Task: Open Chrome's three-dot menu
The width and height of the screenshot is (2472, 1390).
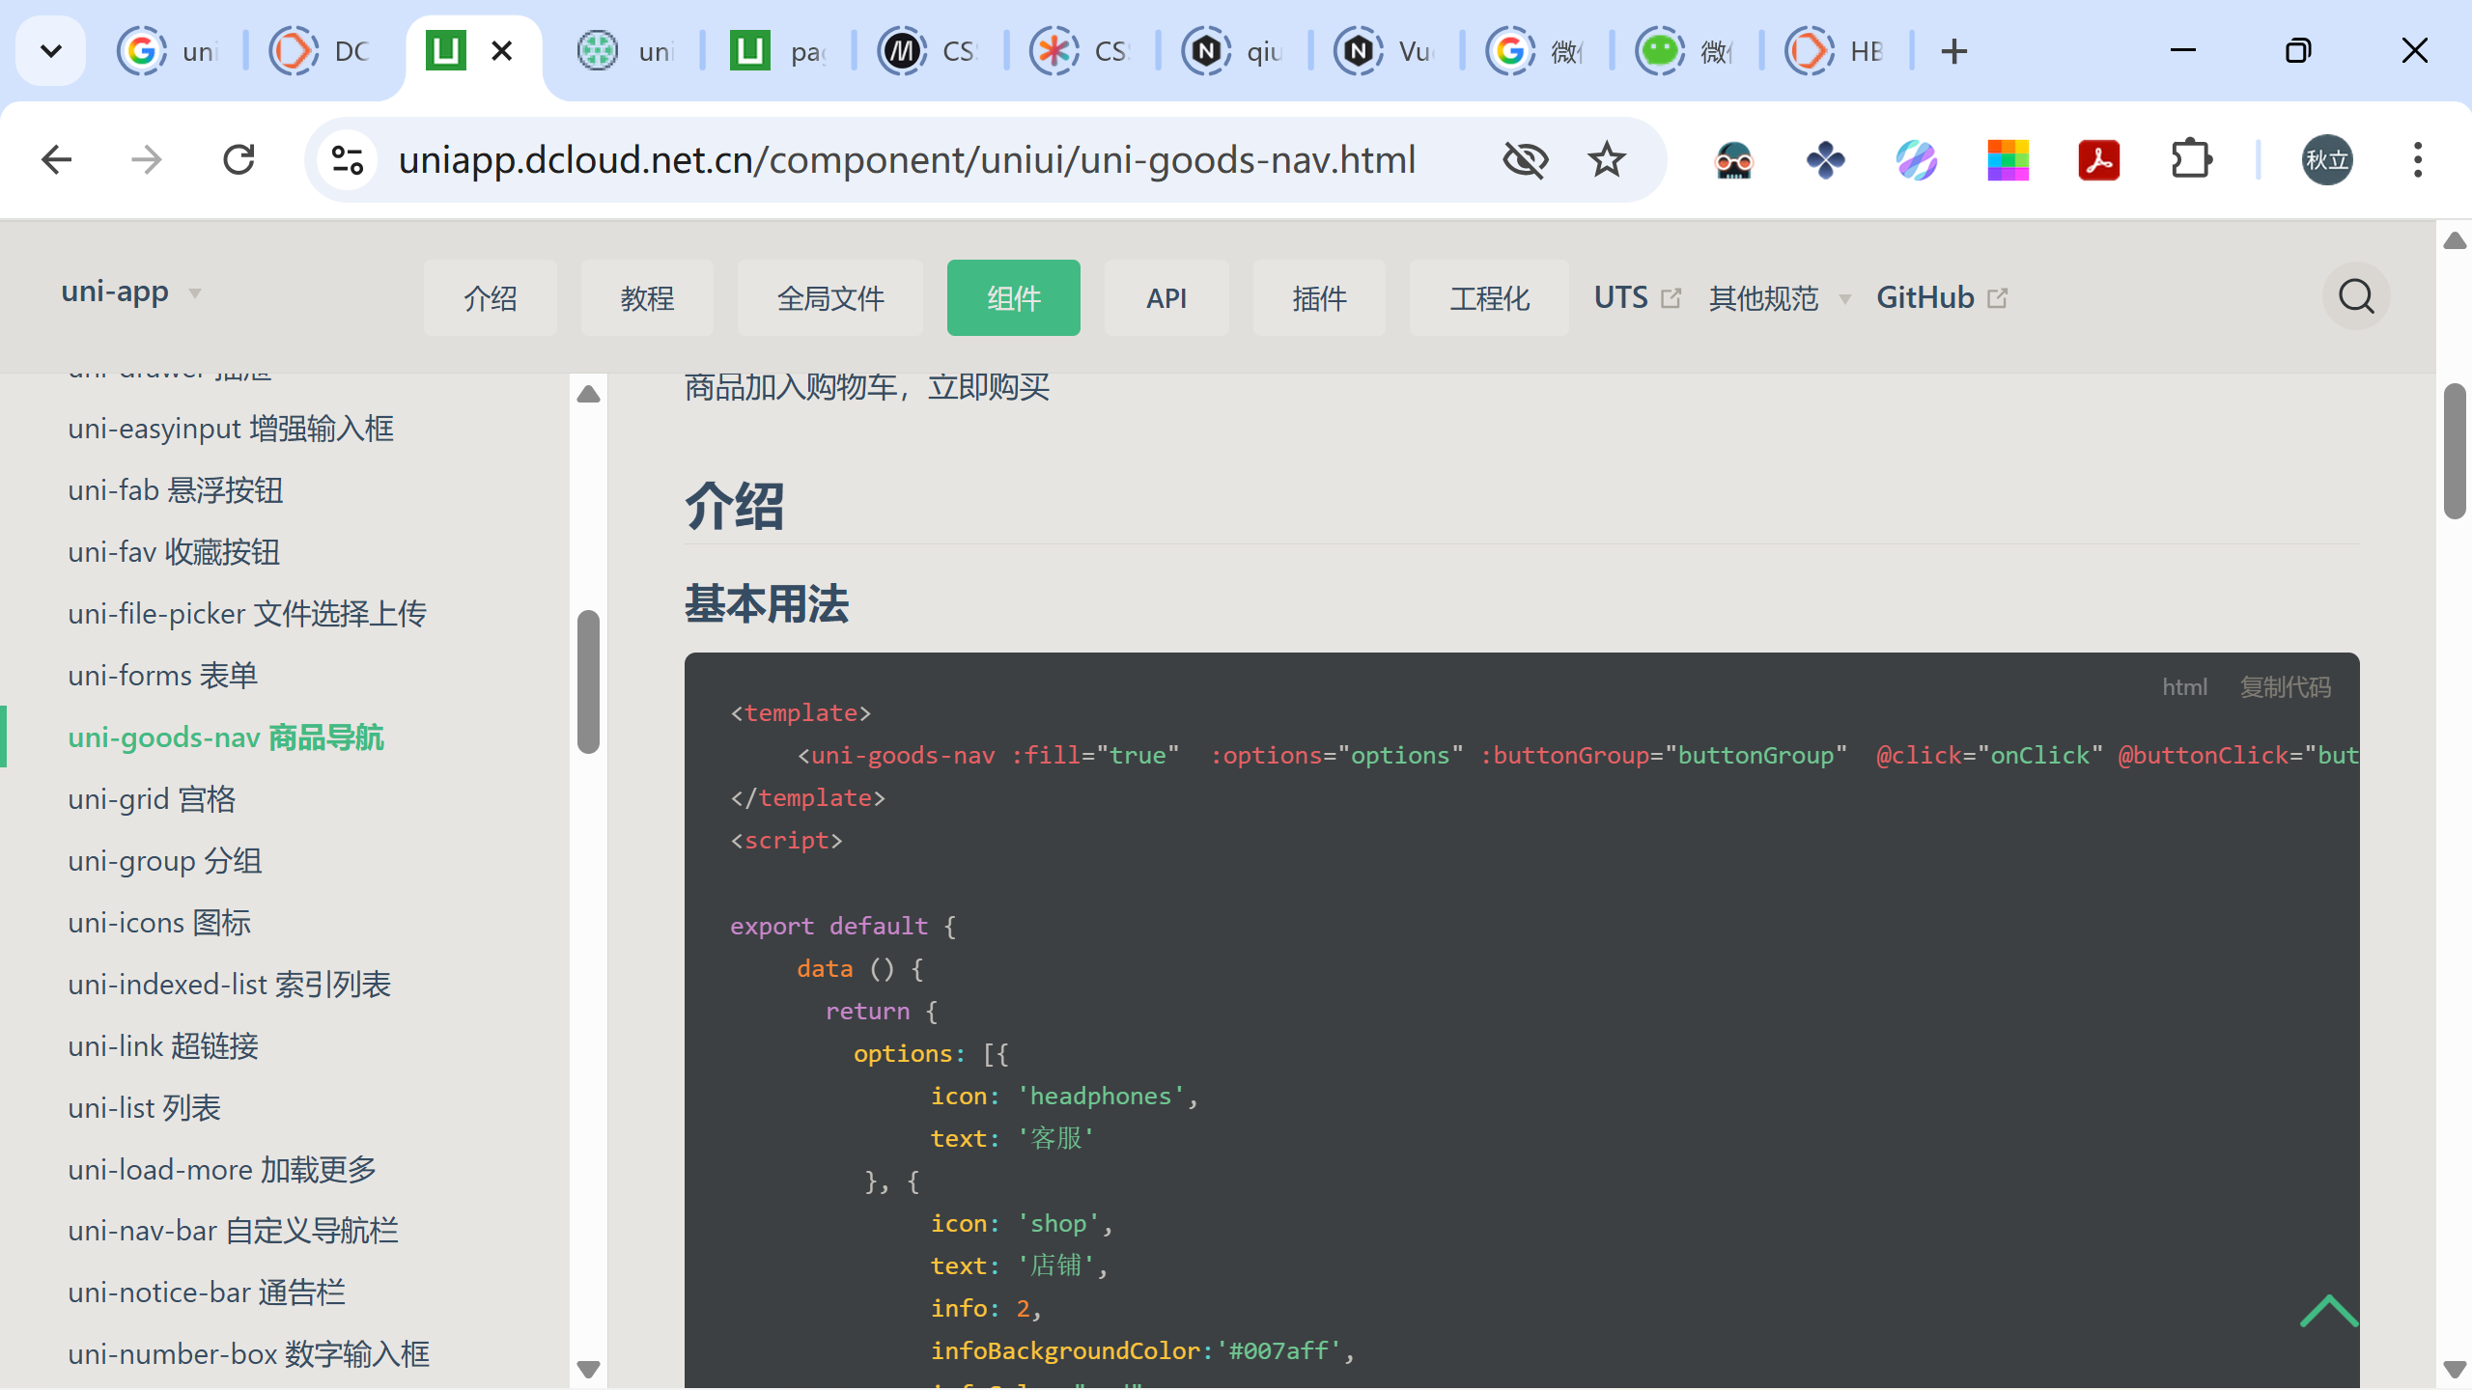Action: [2417, 160]
